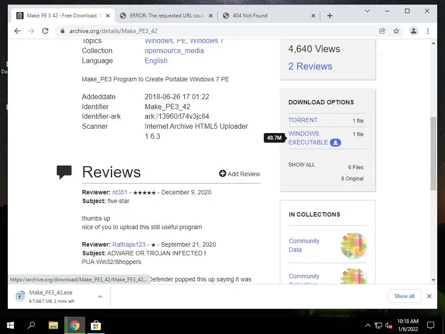Open Community Data collection link
Image resolution: width=445 pixels, height=334 pixels.
pos(304,245)
